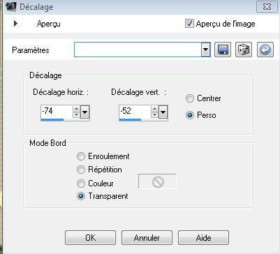Click the reset to default arrow icon

tap(265, 50)
